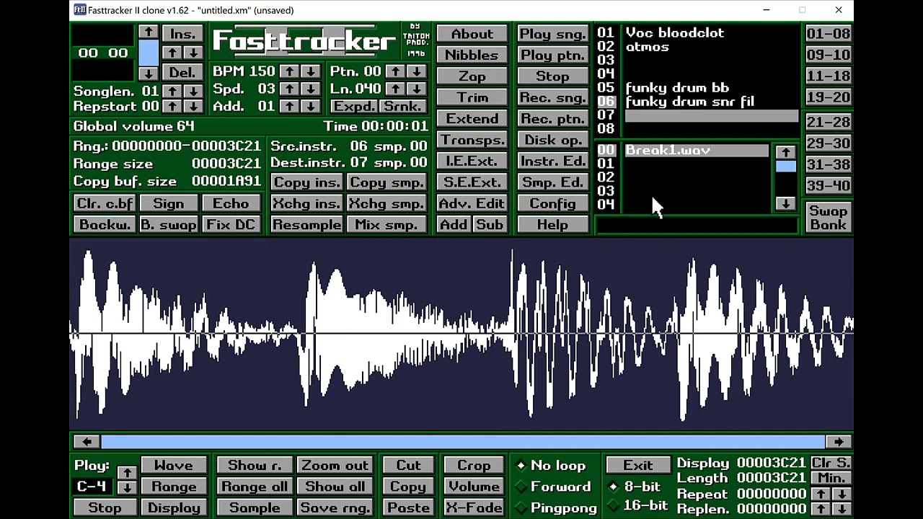
Task: Select Forward loop mode
Action: click(x=553, y=487)
